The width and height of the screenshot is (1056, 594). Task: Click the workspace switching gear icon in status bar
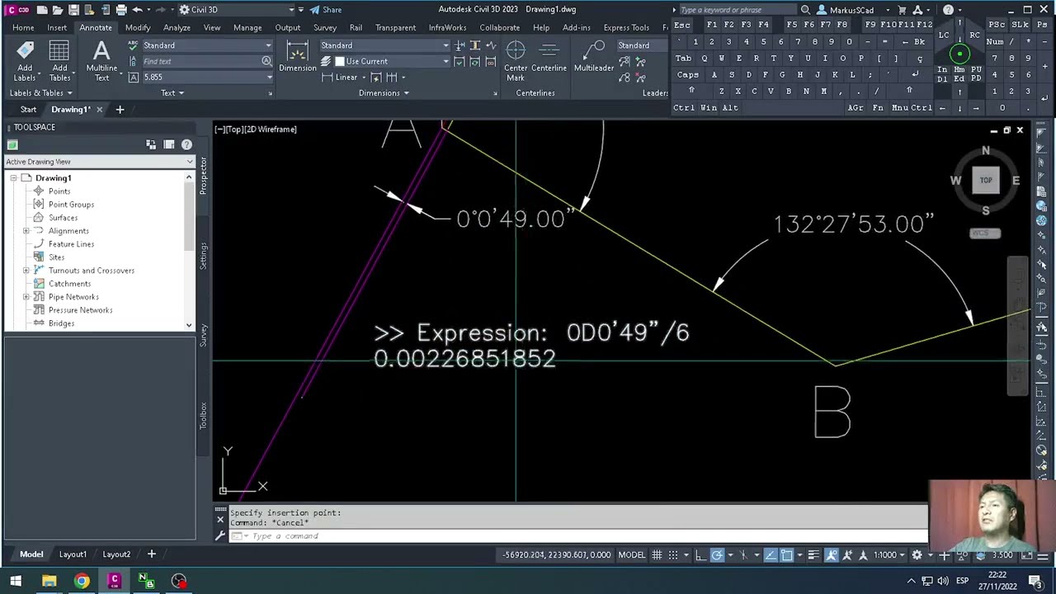pyautogui.click(x=917, y=554)
